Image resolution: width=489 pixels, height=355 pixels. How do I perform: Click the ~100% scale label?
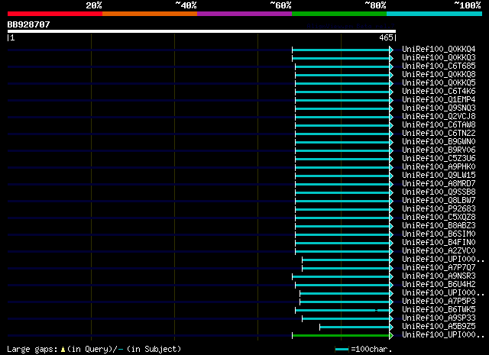point(468,5)
